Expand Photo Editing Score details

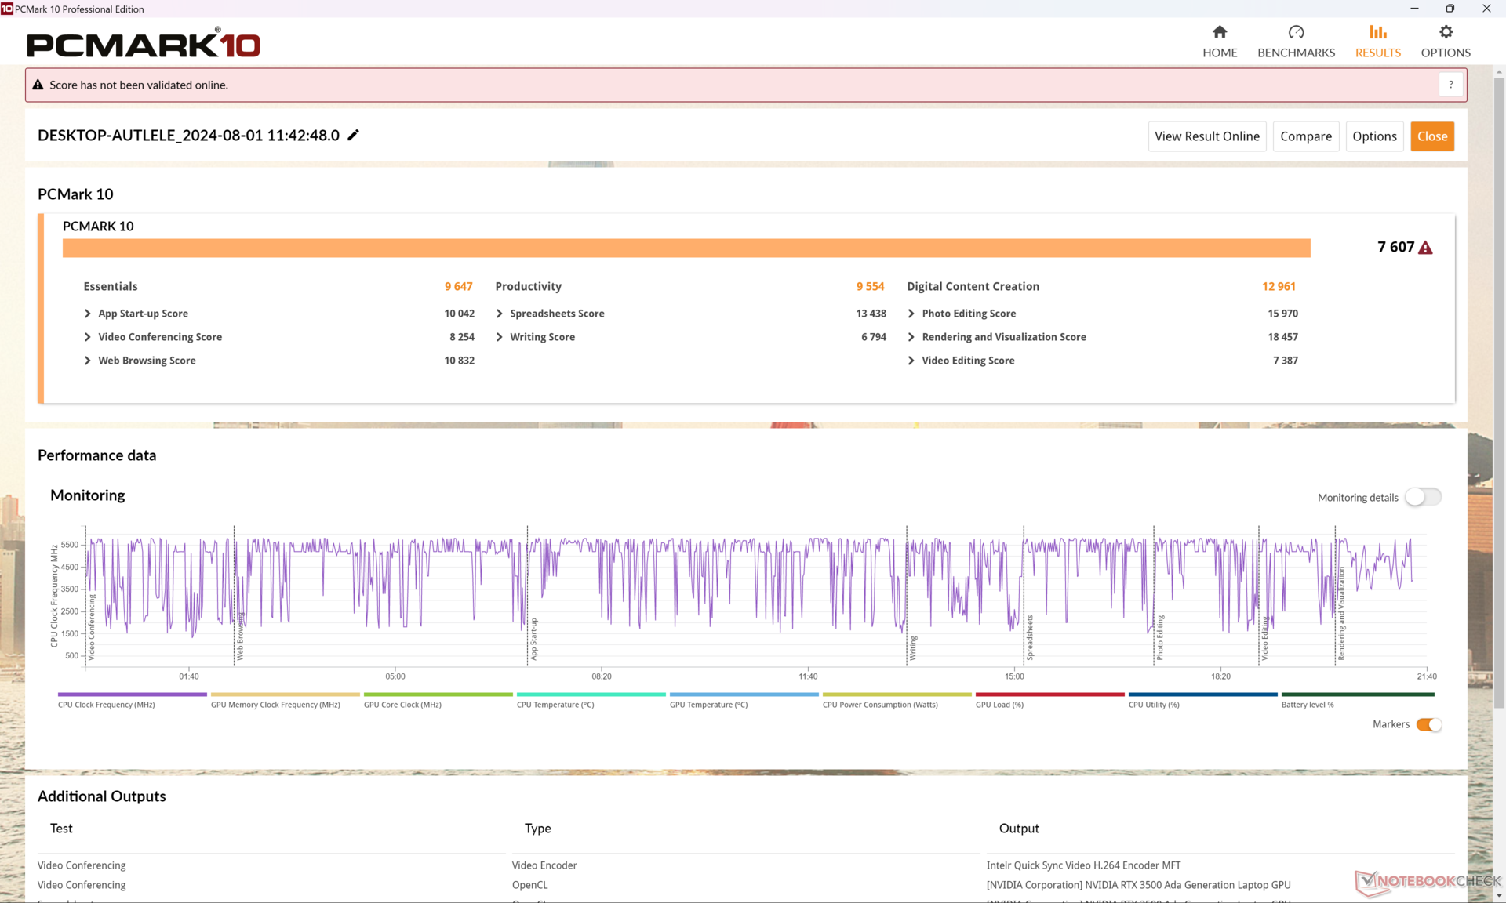coord(911,314)
